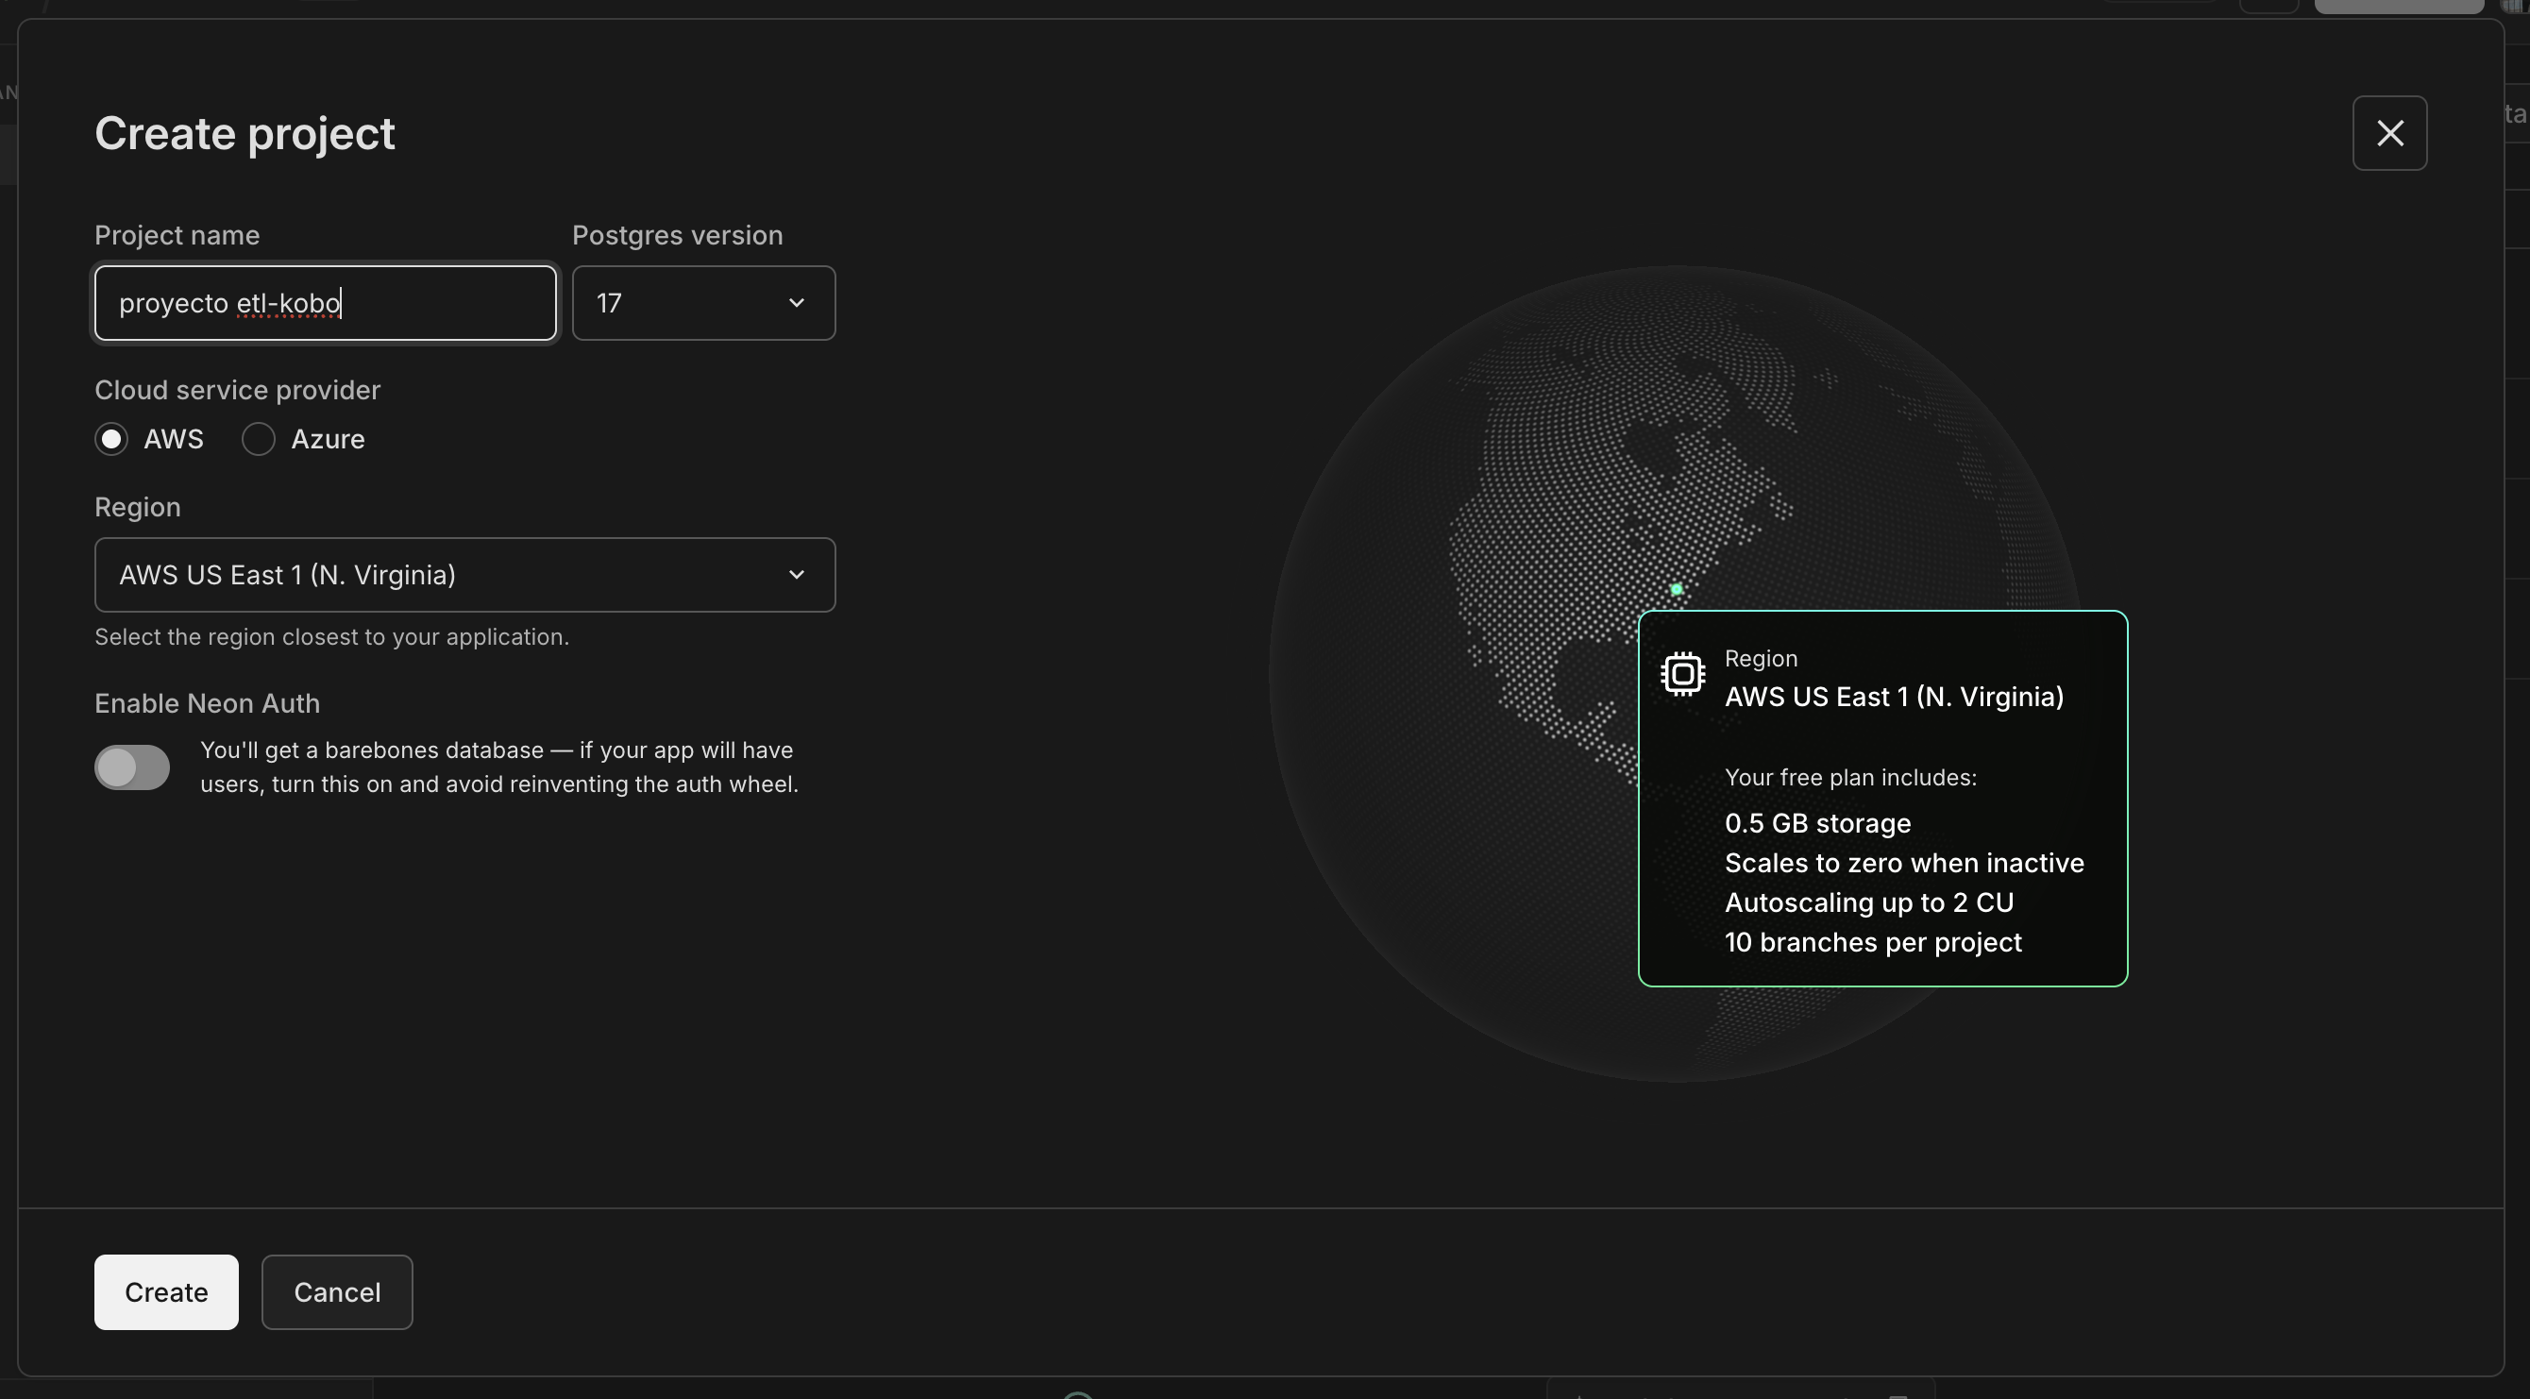Select the AWS radio button
The height and width of the screenshot is (1399, 2530).
click(x=112, y=439)
